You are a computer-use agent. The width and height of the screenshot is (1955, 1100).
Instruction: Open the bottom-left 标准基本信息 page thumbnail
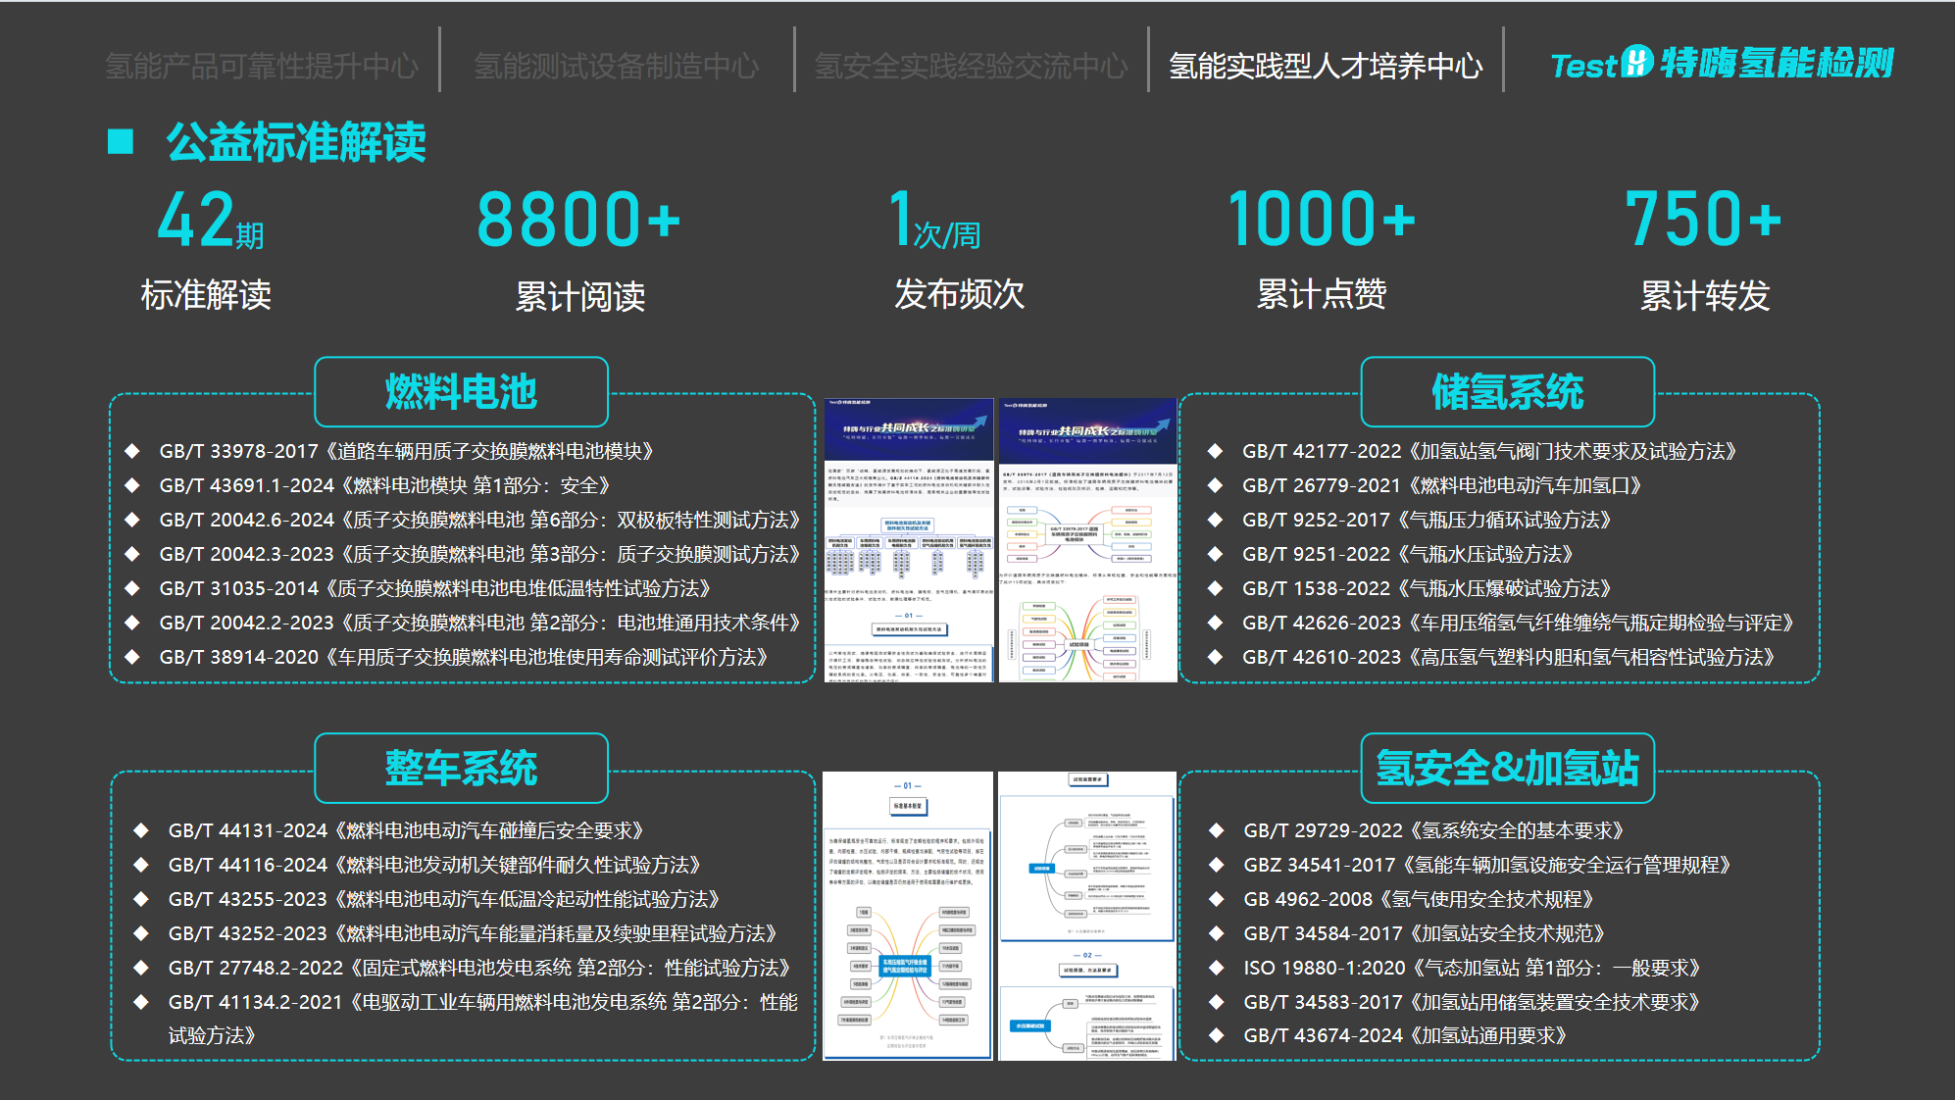coord(908,916)
